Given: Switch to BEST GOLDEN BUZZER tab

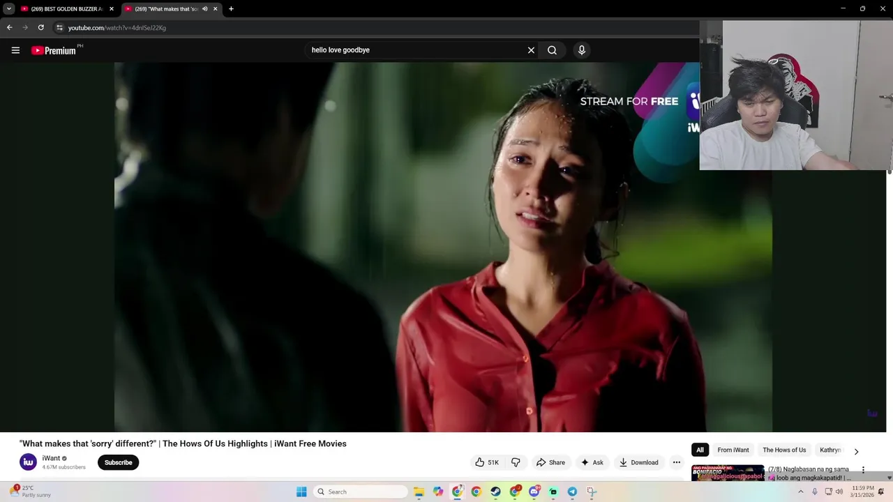Looking at the screenshot, I should tap(66, 9).
